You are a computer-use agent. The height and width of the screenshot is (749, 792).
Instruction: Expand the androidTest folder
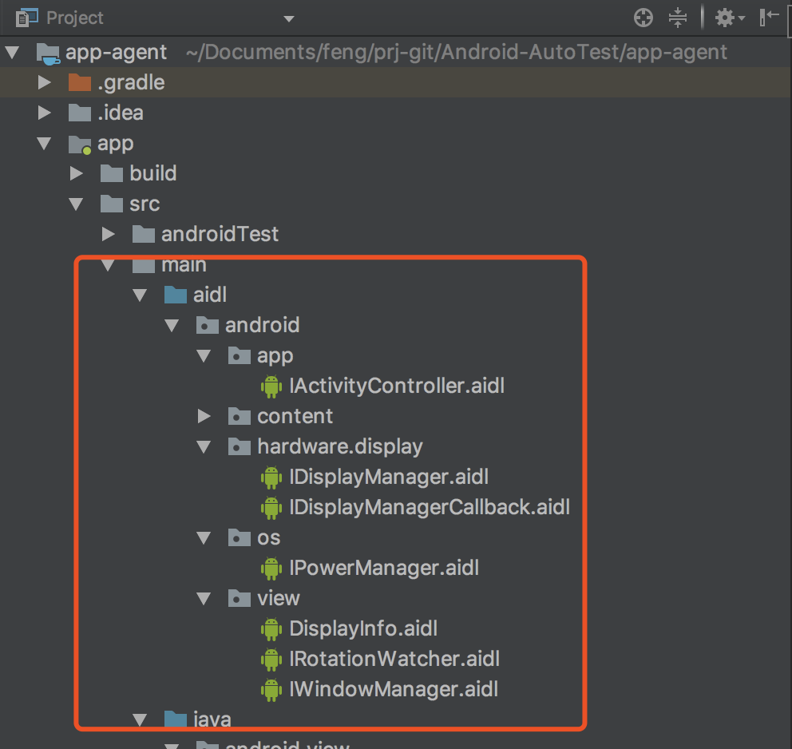109,234
